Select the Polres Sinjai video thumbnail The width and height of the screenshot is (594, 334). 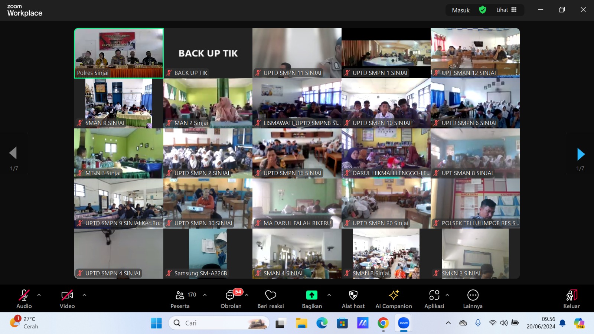pyautogui.click(x=119, y=53)
